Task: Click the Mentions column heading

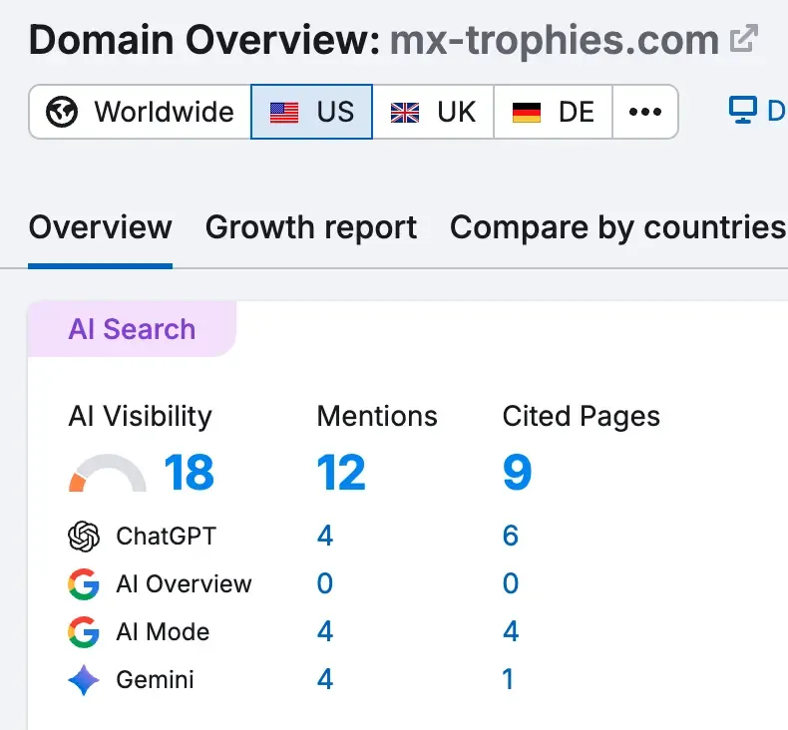Action: 377,417
